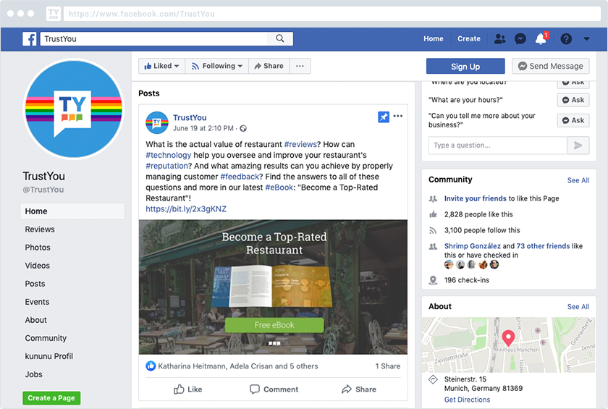This screenshot has height=409, width=608.
Task: Open the page more options ellipsis
Action: click(x=300, y=66)
